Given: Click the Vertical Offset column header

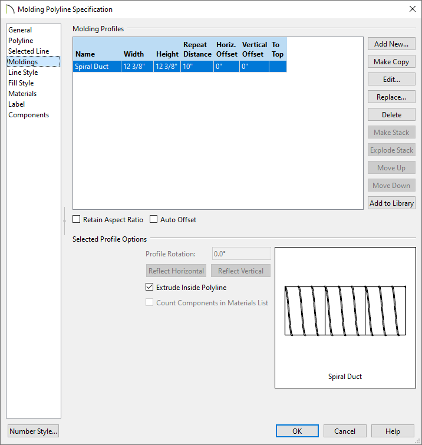Looking at the screenshot, I should tap(254, 49).
